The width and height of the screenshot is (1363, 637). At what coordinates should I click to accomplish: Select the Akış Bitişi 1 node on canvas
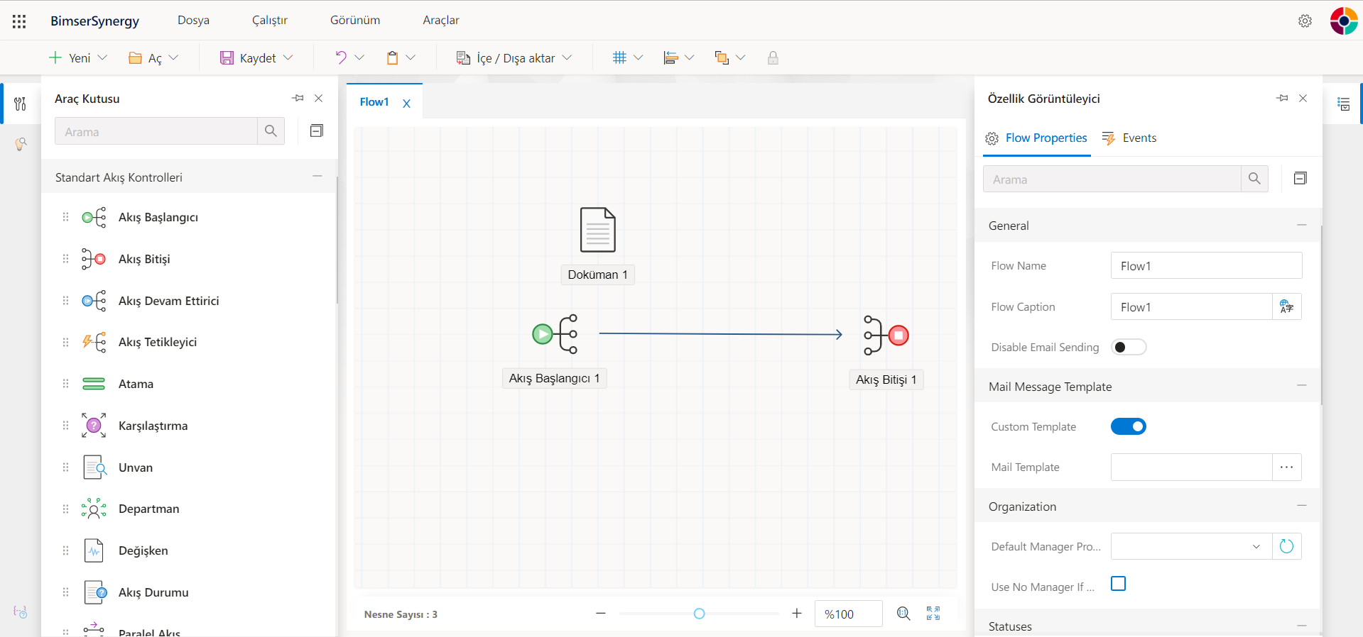886,335
